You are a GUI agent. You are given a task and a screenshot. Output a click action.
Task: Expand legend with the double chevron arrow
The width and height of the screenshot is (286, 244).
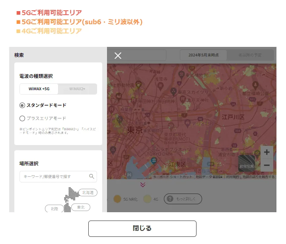[143, 185]
